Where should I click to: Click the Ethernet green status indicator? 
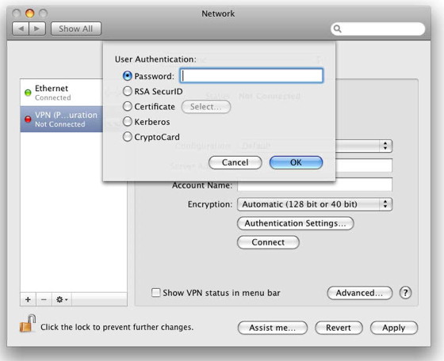(28, 93)
